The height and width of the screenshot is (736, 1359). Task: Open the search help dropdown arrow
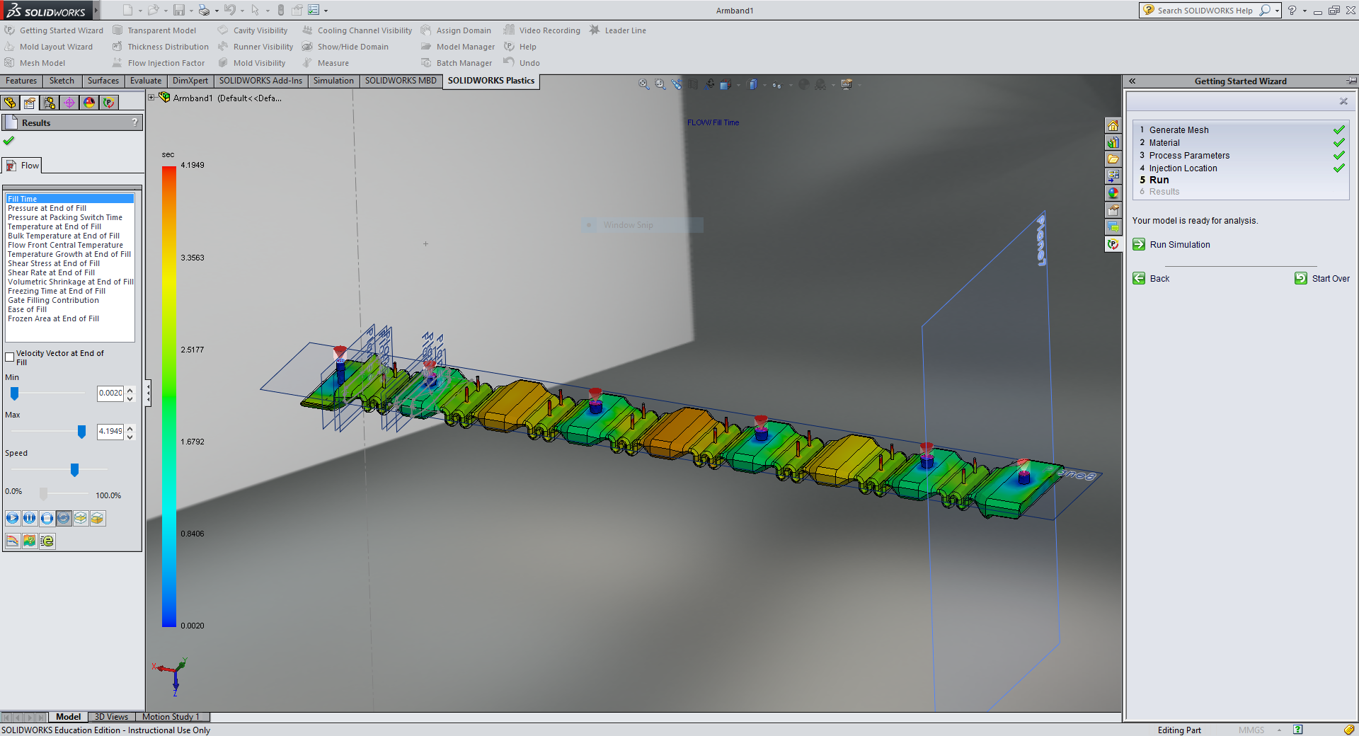pos(1277,11)
